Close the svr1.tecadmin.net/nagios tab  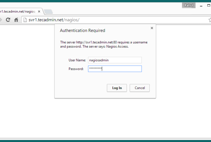(39, 11)
